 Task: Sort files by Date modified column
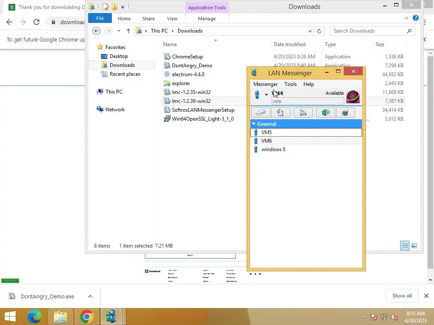click(x=289, y=44)
